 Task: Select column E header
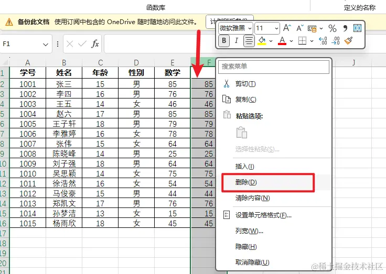173,62
